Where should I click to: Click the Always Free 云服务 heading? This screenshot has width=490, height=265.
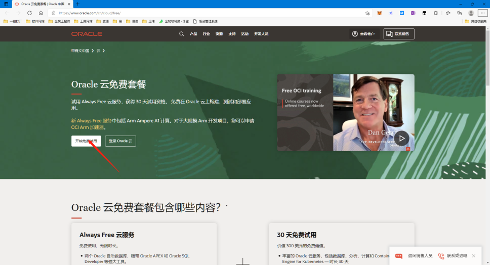[107, 235]
